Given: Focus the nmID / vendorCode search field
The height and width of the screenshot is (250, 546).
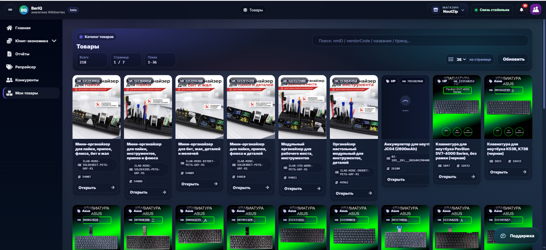Looking at the screenshot, I should [x=420, y=41].
